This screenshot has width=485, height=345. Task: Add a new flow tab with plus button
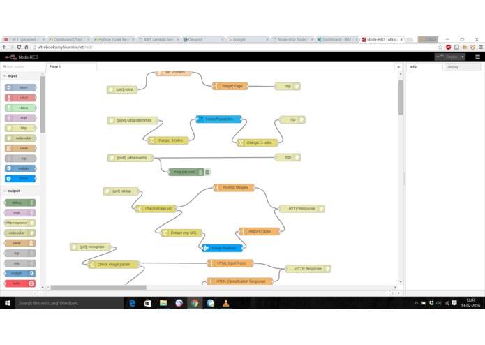[398, 67]
